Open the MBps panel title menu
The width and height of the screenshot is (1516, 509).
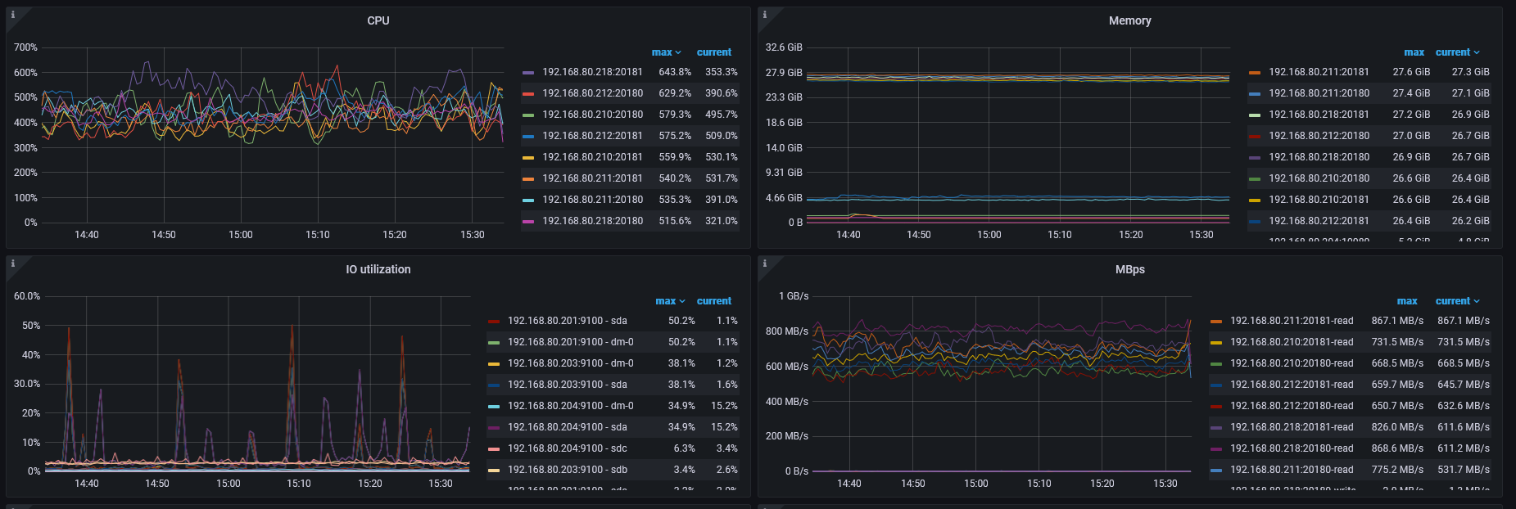pyautogui.click(x=1129, y=269)
